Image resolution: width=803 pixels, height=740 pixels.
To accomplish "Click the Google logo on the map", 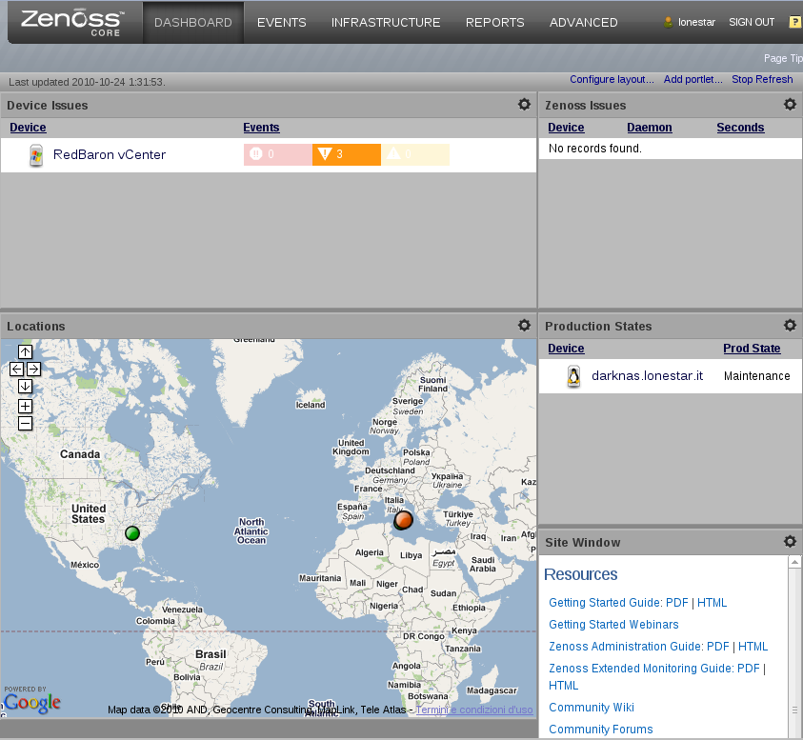I will coord(32,702).
